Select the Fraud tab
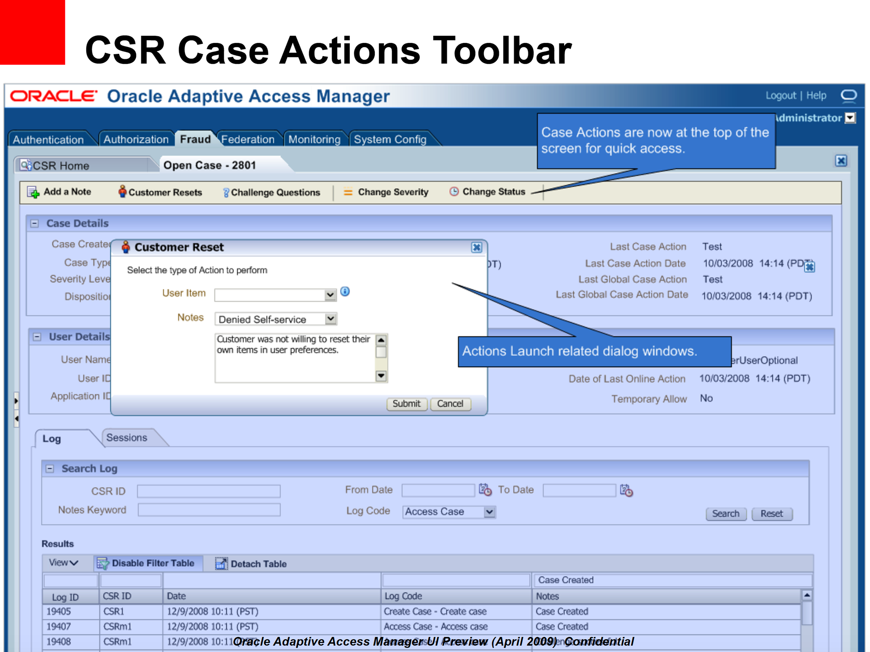This screenshot has height=652, width=870. coord(195,139)
